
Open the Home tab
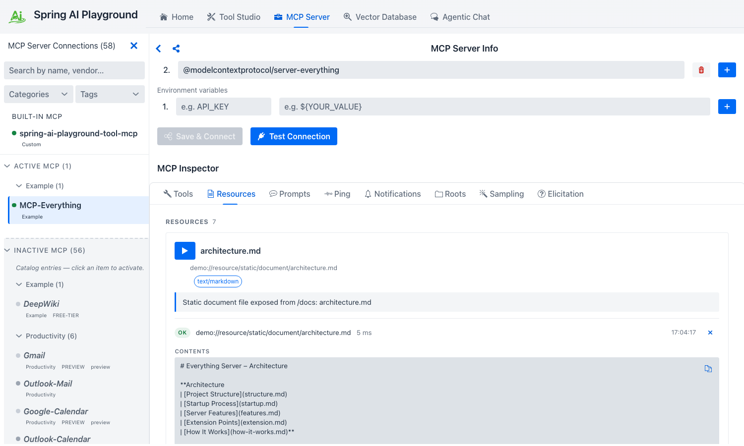pos(177,17)
